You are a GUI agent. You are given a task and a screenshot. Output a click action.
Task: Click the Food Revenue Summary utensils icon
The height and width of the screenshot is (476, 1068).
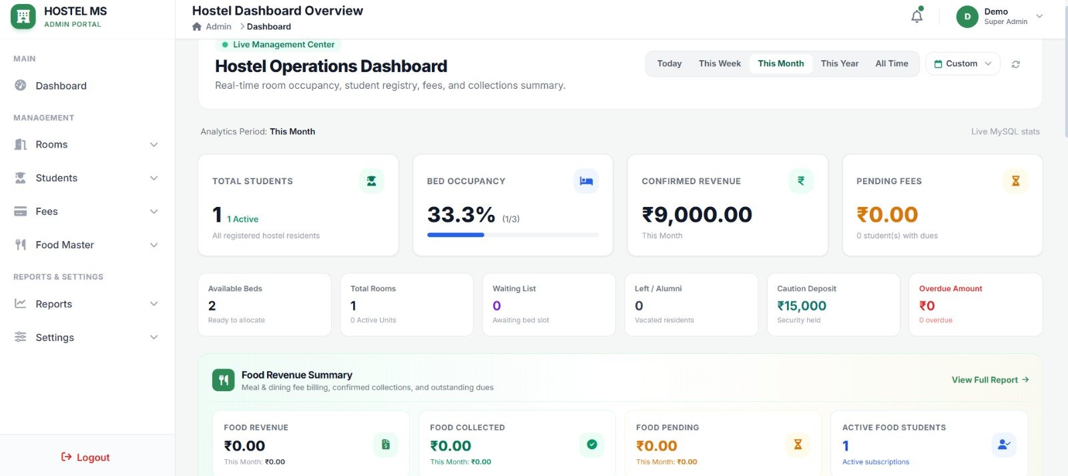pyautogui.click(x=224, y=380)
